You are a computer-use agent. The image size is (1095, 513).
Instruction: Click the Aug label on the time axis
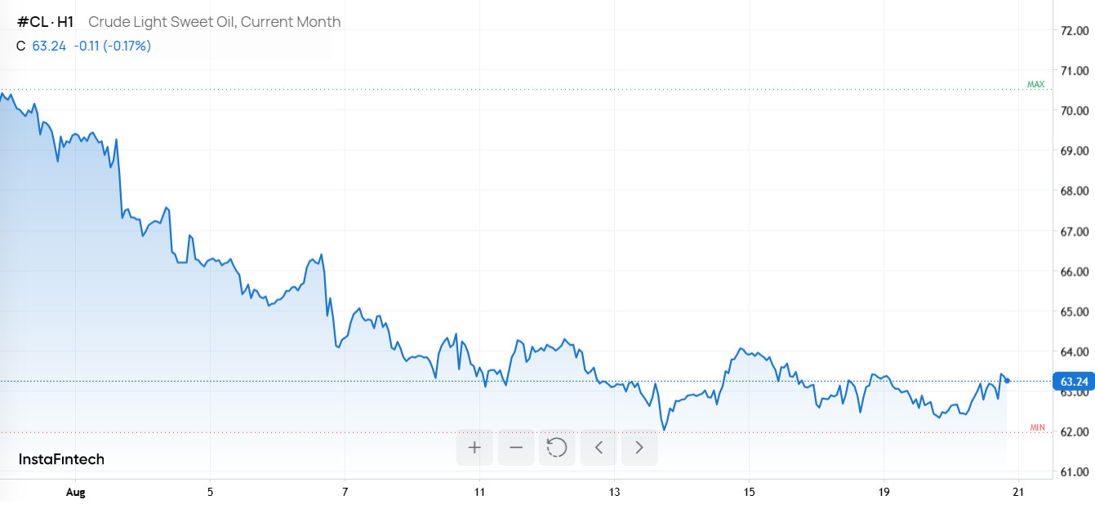(x=74, y=492)
